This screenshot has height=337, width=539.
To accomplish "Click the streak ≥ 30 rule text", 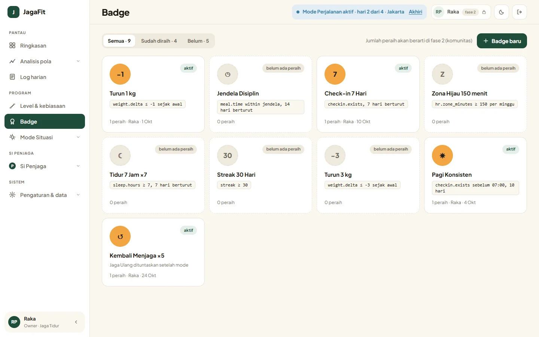I will pyautogui.click(x=234, y=185).
